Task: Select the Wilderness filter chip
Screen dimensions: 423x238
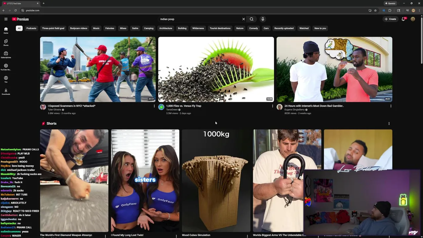Action: 198,28
